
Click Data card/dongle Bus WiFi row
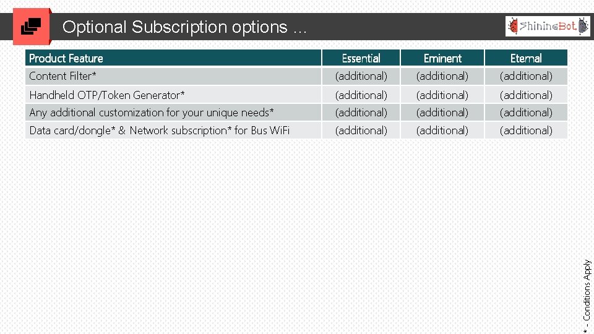(160, 131)
